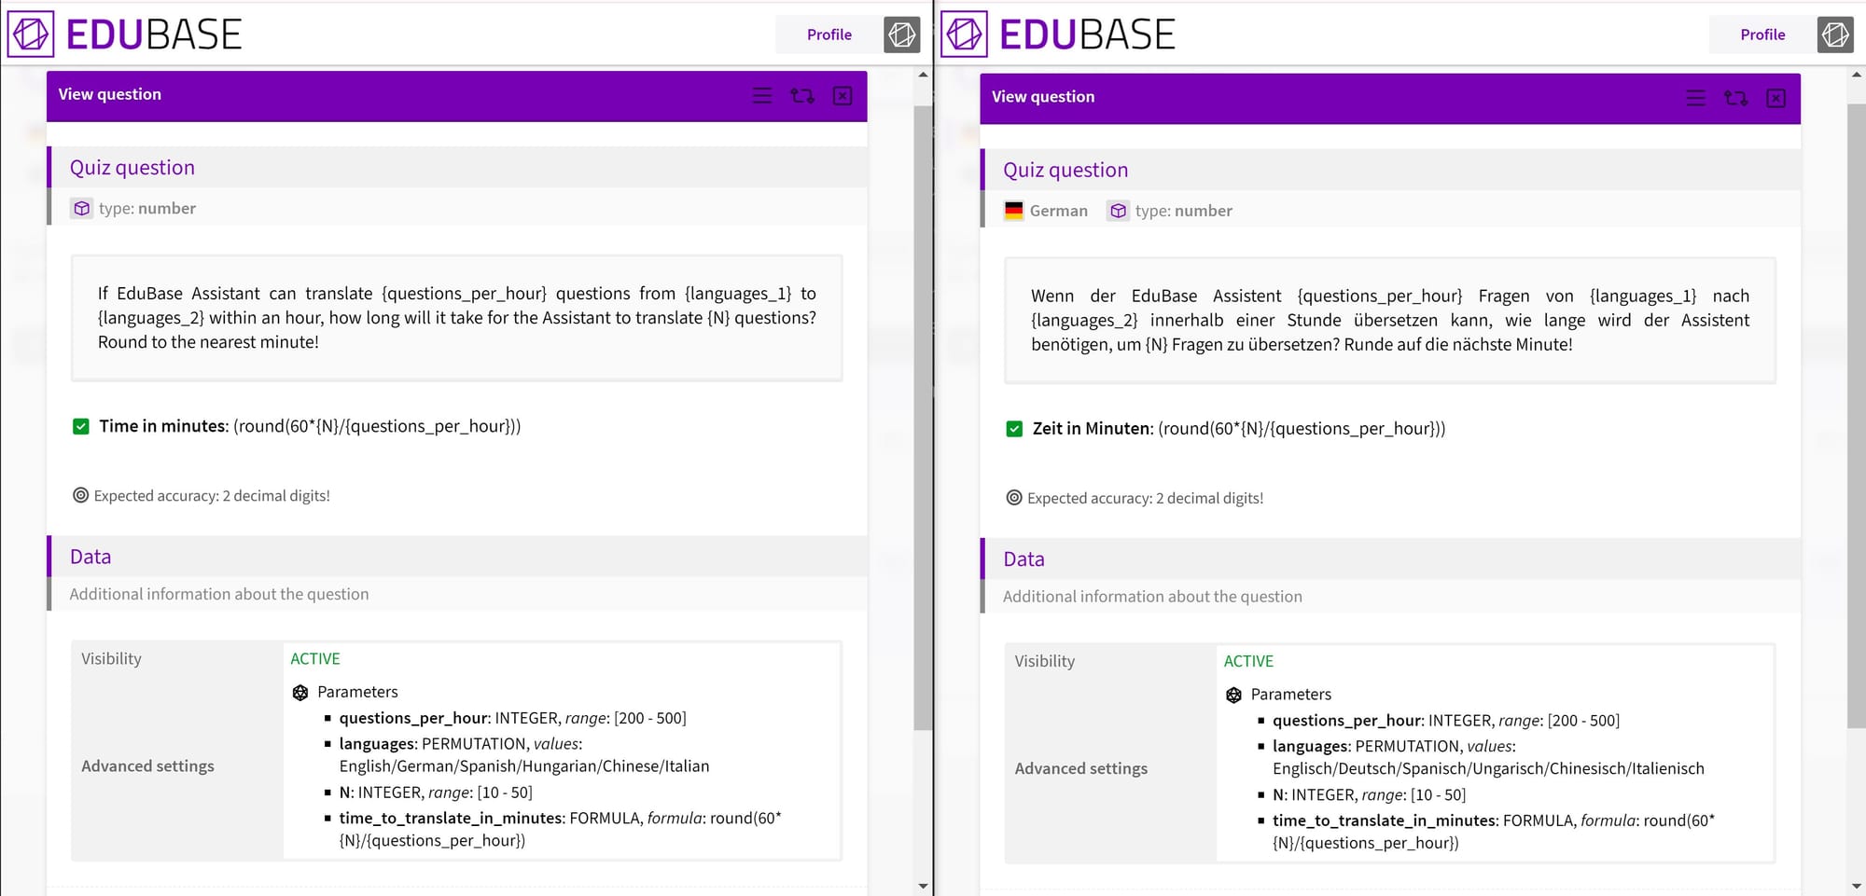
Task: Click the 'Quiz question' heading in left window
Action: pyautogui.click(x=132, y=168)
